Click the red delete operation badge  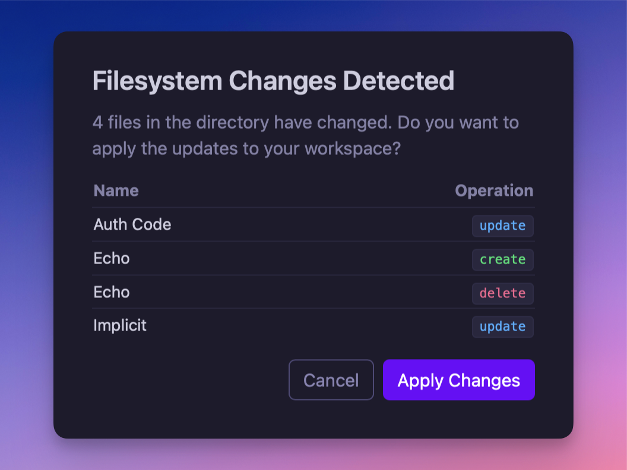tap(502, 293)
